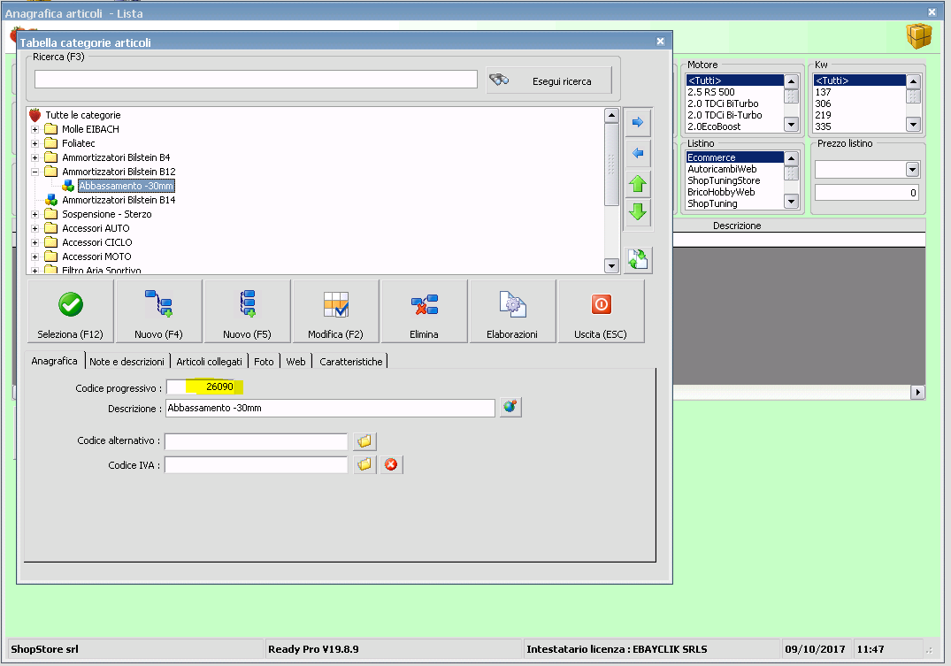Select Ecommerce in Listino list
Viewport: 951px width, 666px height.
pyautogui.click(x=734, y=157)
